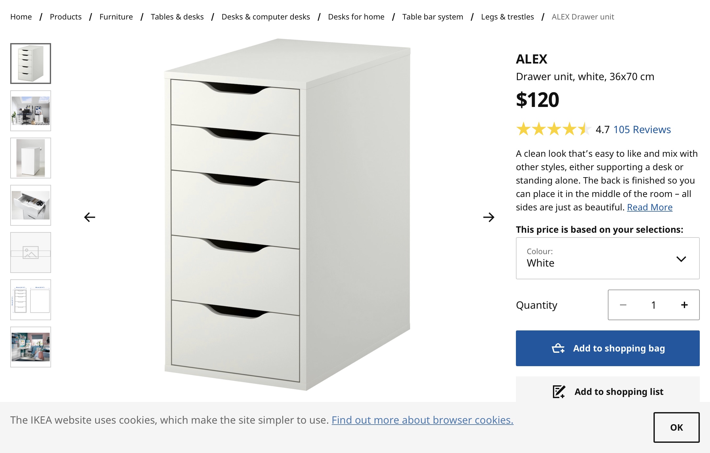Navigate to Home breadcrumb
The height and width of the screenshot is (453, 710).
click(21, 17)
